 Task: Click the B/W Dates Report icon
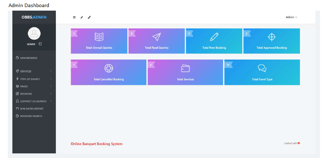click(x=17, y=108)
